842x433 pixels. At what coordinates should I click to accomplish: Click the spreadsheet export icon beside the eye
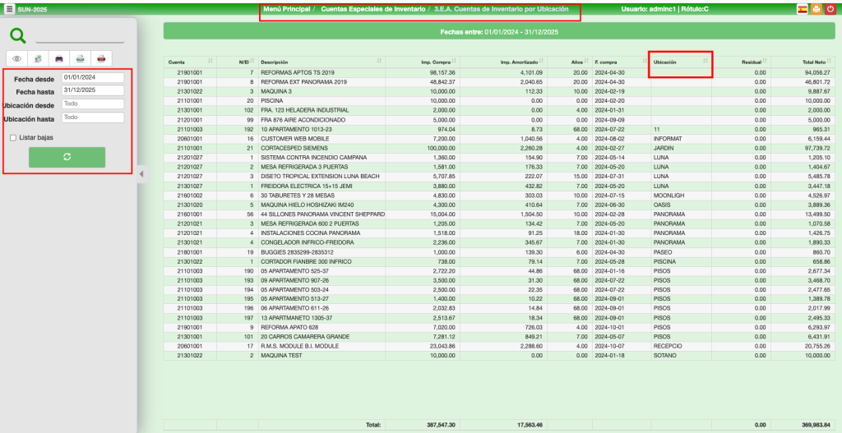(38, 58)
